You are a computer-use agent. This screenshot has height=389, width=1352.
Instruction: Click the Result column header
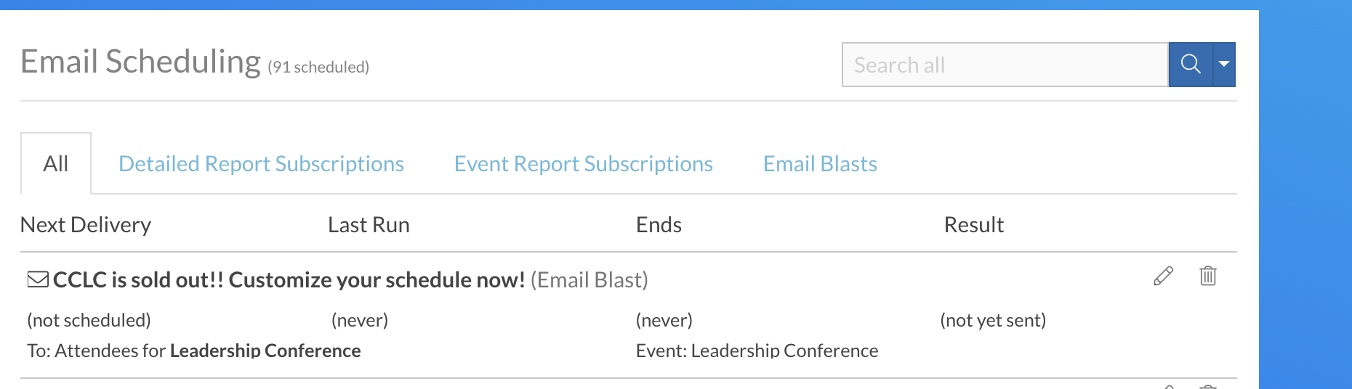click(973, 225)
